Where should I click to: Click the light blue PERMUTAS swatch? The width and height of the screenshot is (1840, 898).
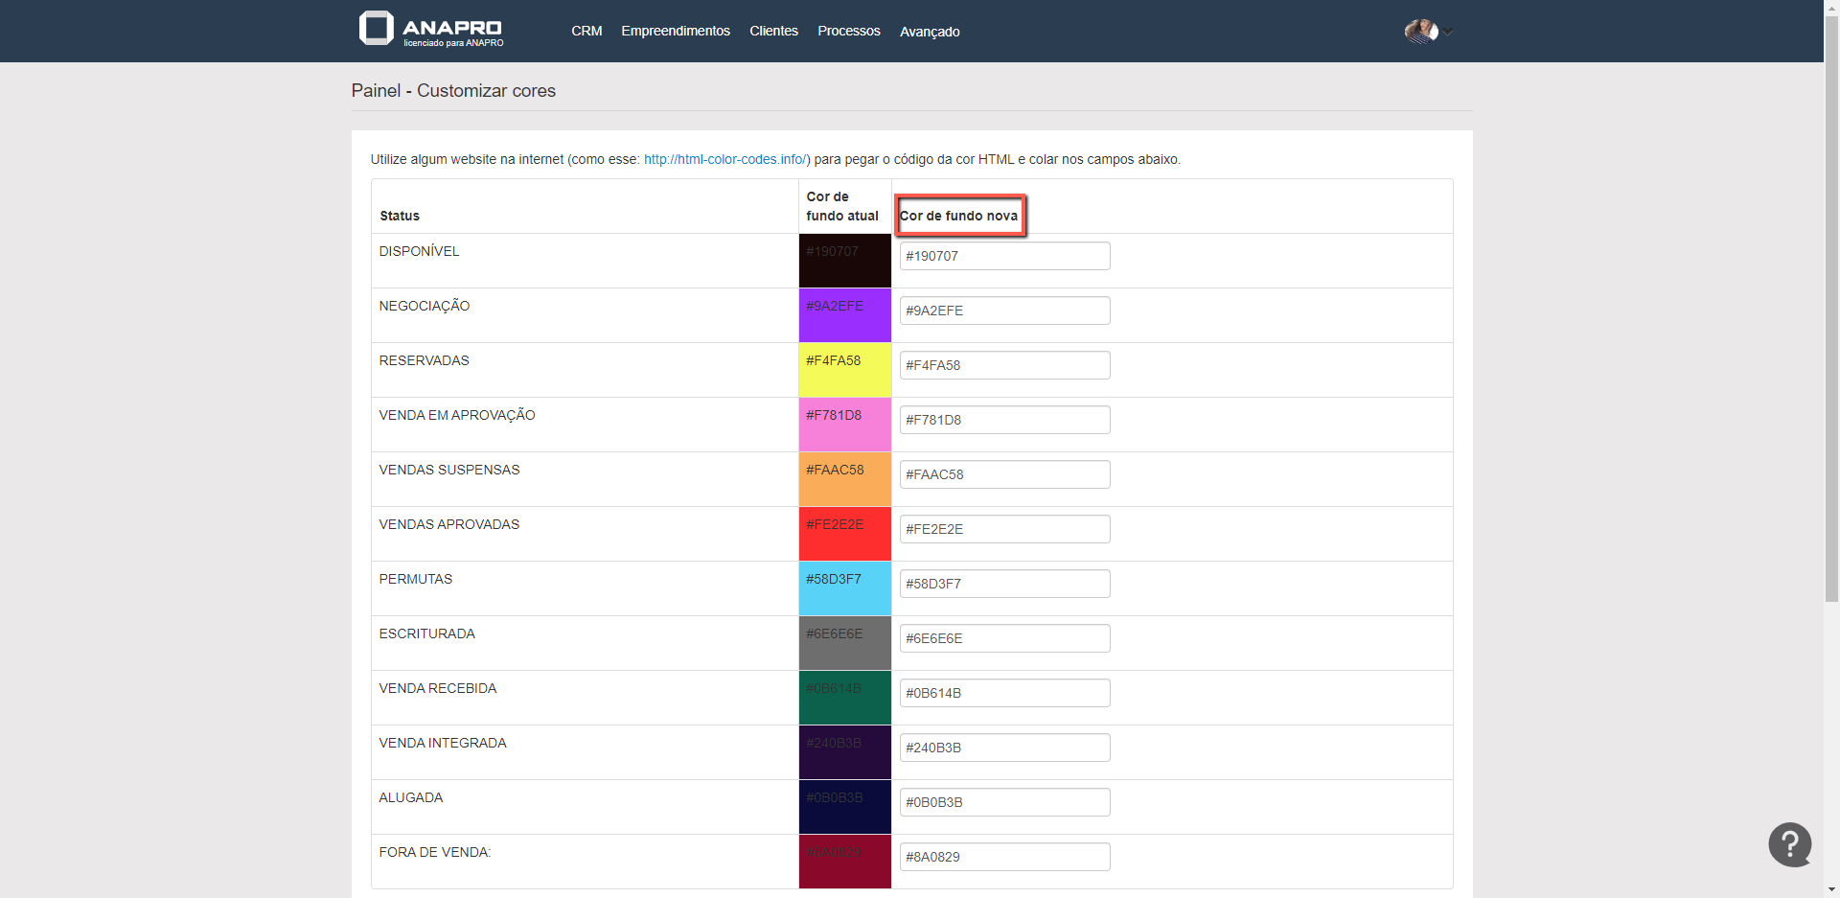(x=844, y=589)
